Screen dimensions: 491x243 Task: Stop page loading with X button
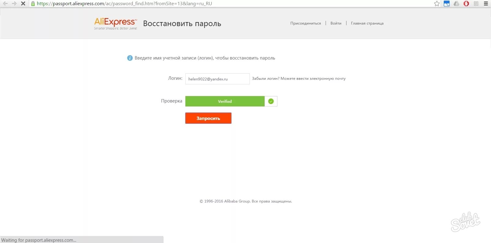(x=23, y=4)
